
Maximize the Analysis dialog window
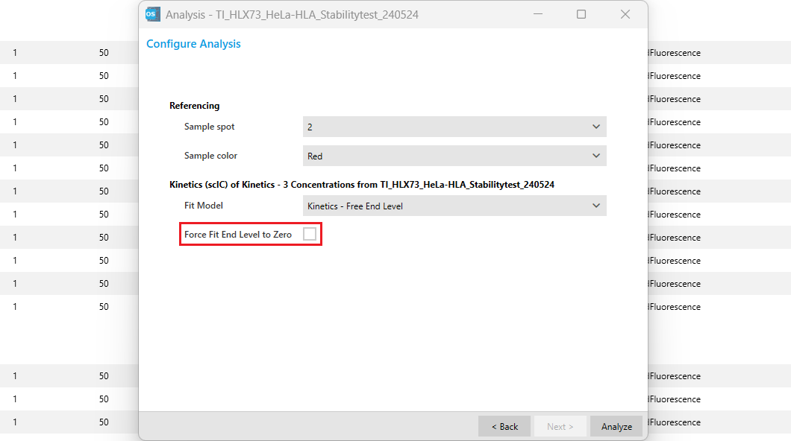pyautogui.click(x=581, y=14)
